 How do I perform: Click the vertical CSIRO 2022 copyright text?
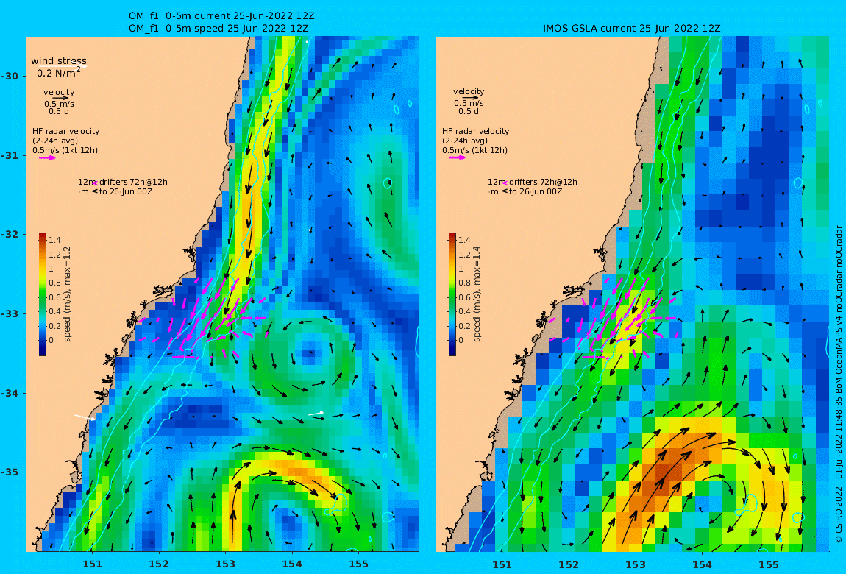[839, 383]
